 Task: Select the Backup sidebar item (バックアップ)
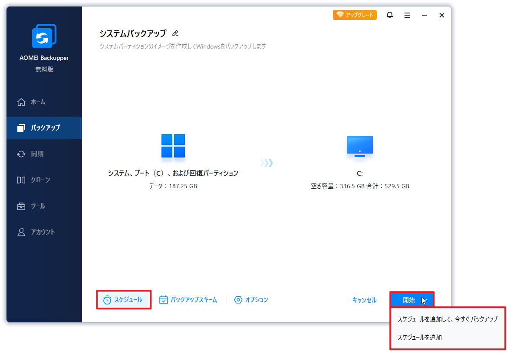pyautogui.click(x=44, y=128)
